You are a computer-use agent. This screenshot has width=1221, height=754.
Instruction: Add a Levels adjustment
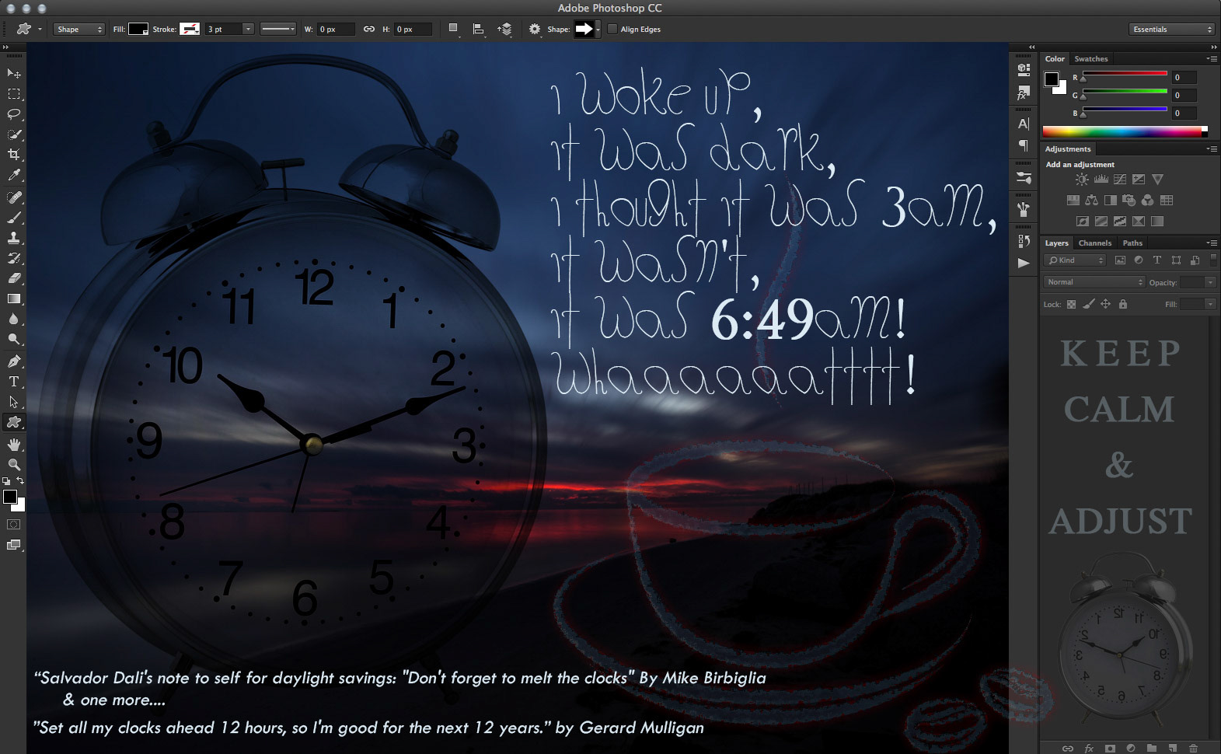[1101, 180]
